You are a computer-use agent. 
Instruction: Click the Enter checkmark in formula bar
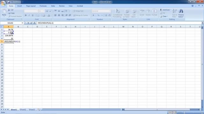(x=31, y=23)
